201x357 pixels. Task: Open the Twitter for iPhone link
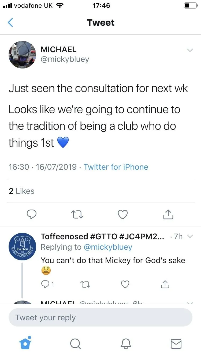point(116,167)
